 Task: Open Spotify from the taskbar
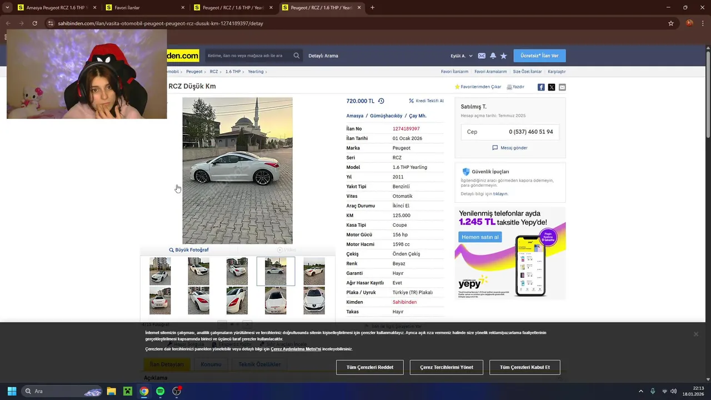pos(160,391)
